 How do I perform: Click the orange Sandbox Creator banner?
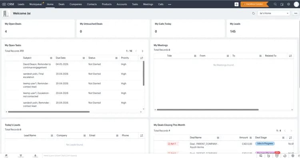[x=254, y=4]
